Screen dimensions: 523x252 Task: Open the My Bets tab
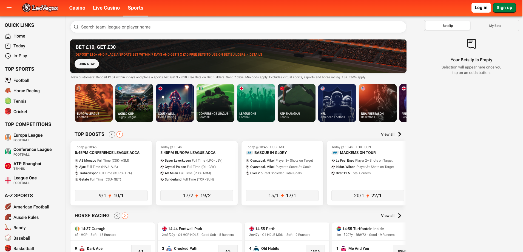point(495,26)
